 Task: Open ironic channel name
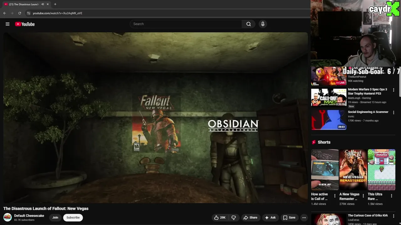point(351,117)
